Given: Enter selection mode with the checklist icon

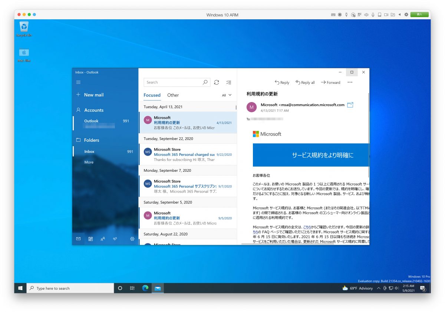Looking at the screenshot, I should 228,82.
